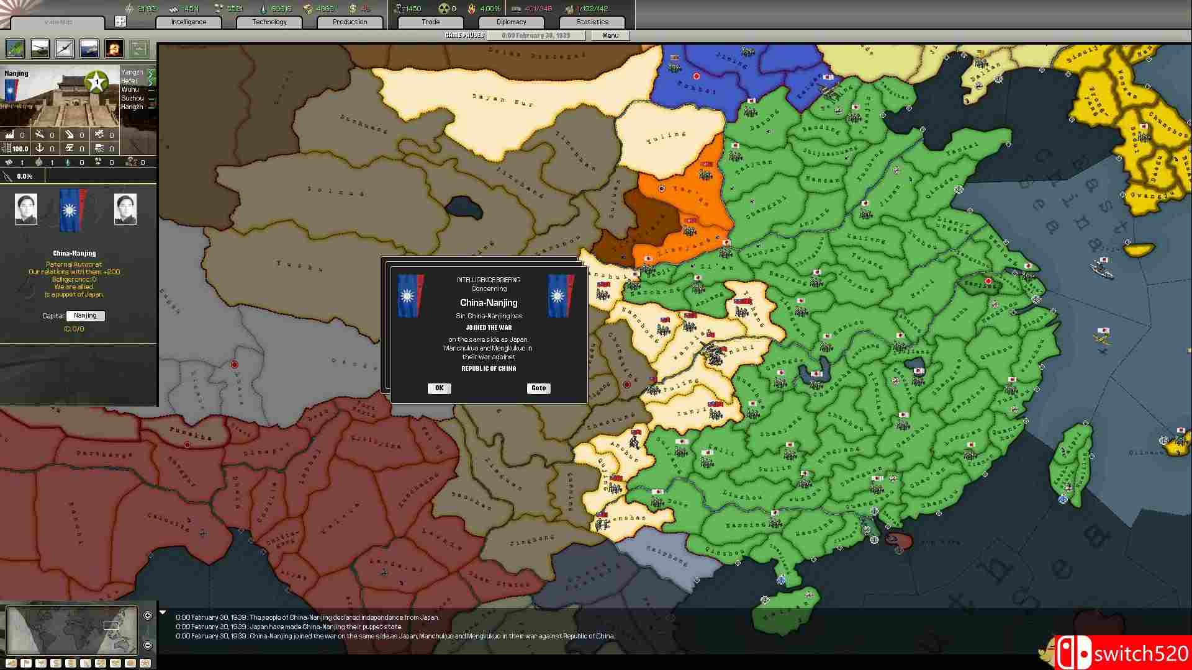Zoom in on the minimap

[x=148, y=615]
